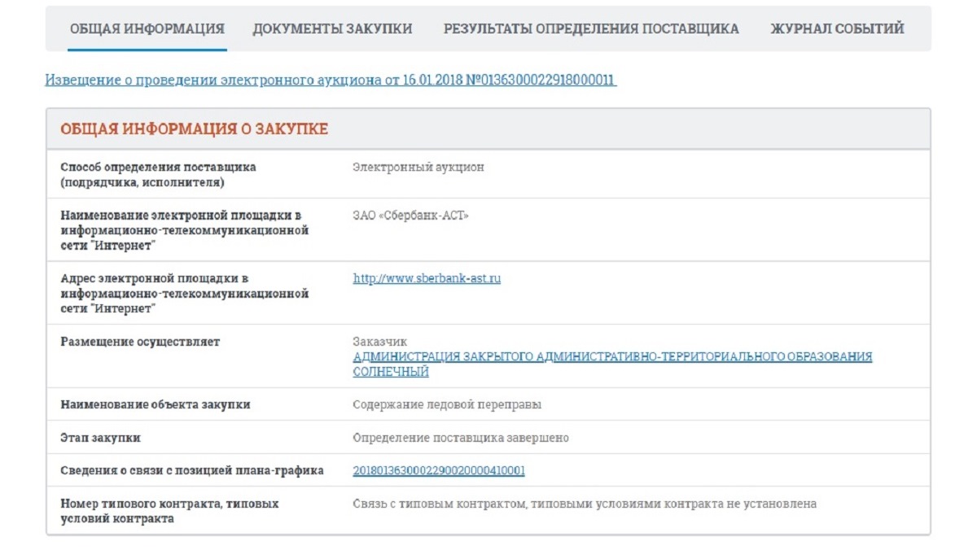Viewport: 977px width, 550px height.
Task: Select the Результаты определения поставщика tab
Action: (591, 27)
